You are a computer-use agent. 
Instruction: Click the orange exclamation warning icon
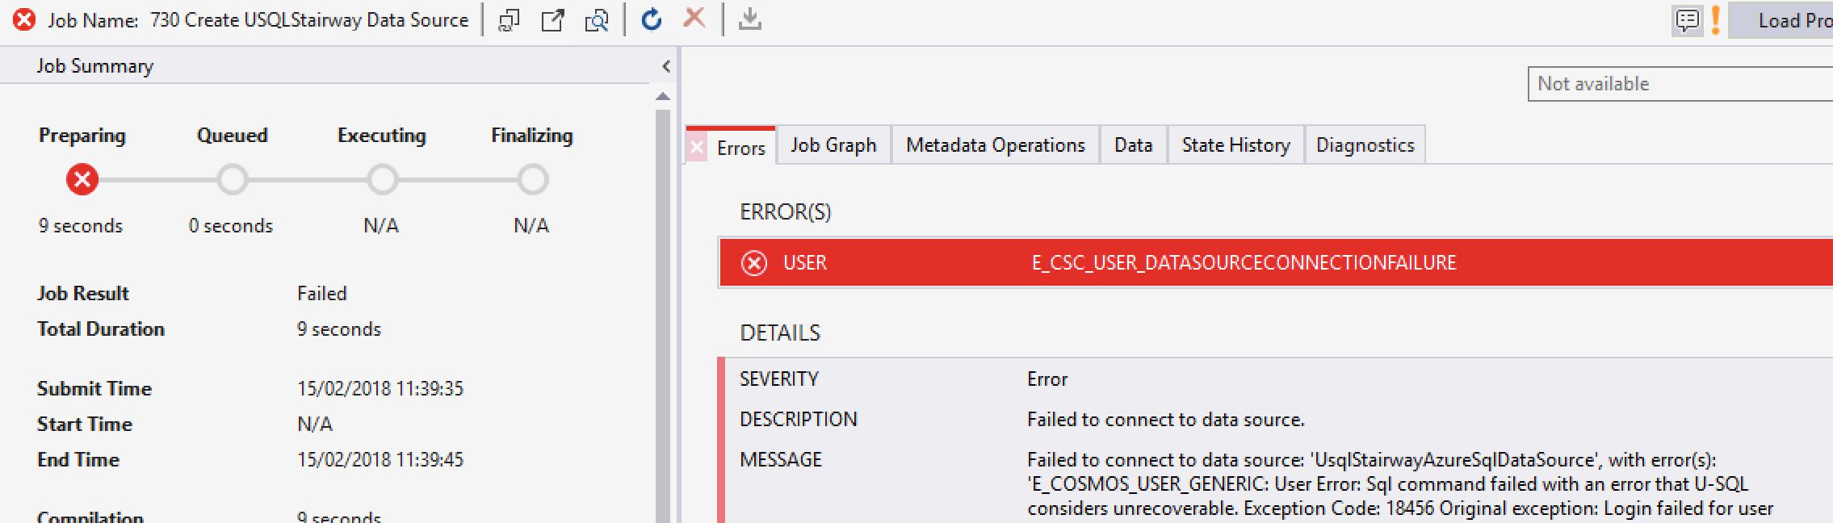click(1715, 20)
